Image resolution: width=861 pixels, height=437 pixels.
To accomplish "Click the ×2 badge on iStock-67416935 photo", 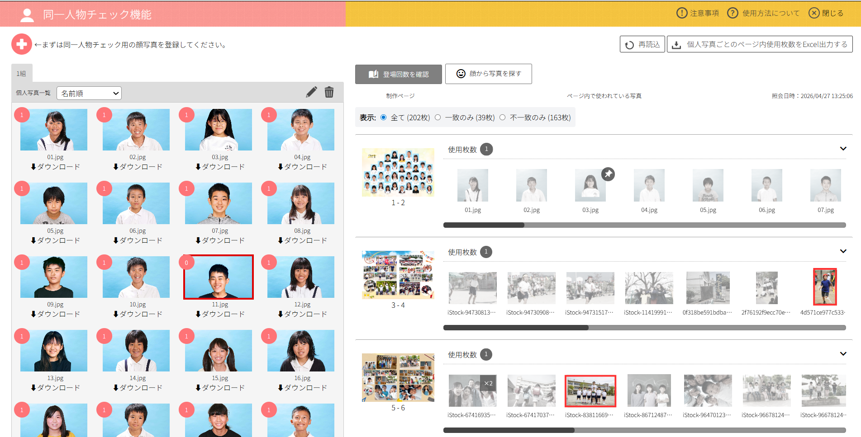I will coord(488,383).
